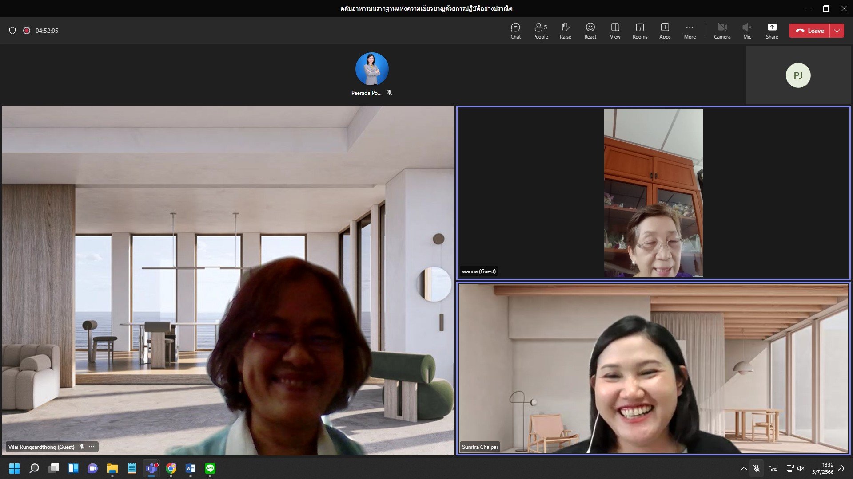
Task: Open the More actions menu
Action: 690,31
